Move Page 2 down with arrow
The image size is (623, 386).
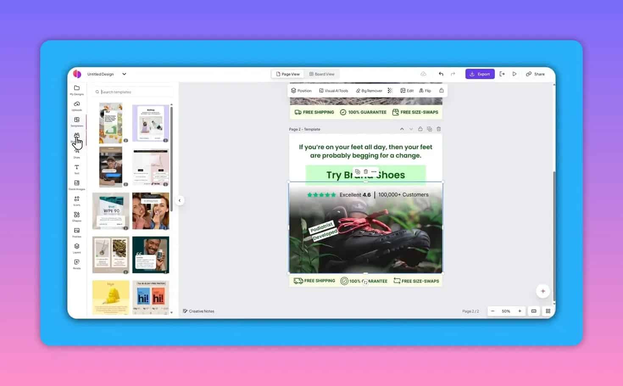click(x=411, y=129)
